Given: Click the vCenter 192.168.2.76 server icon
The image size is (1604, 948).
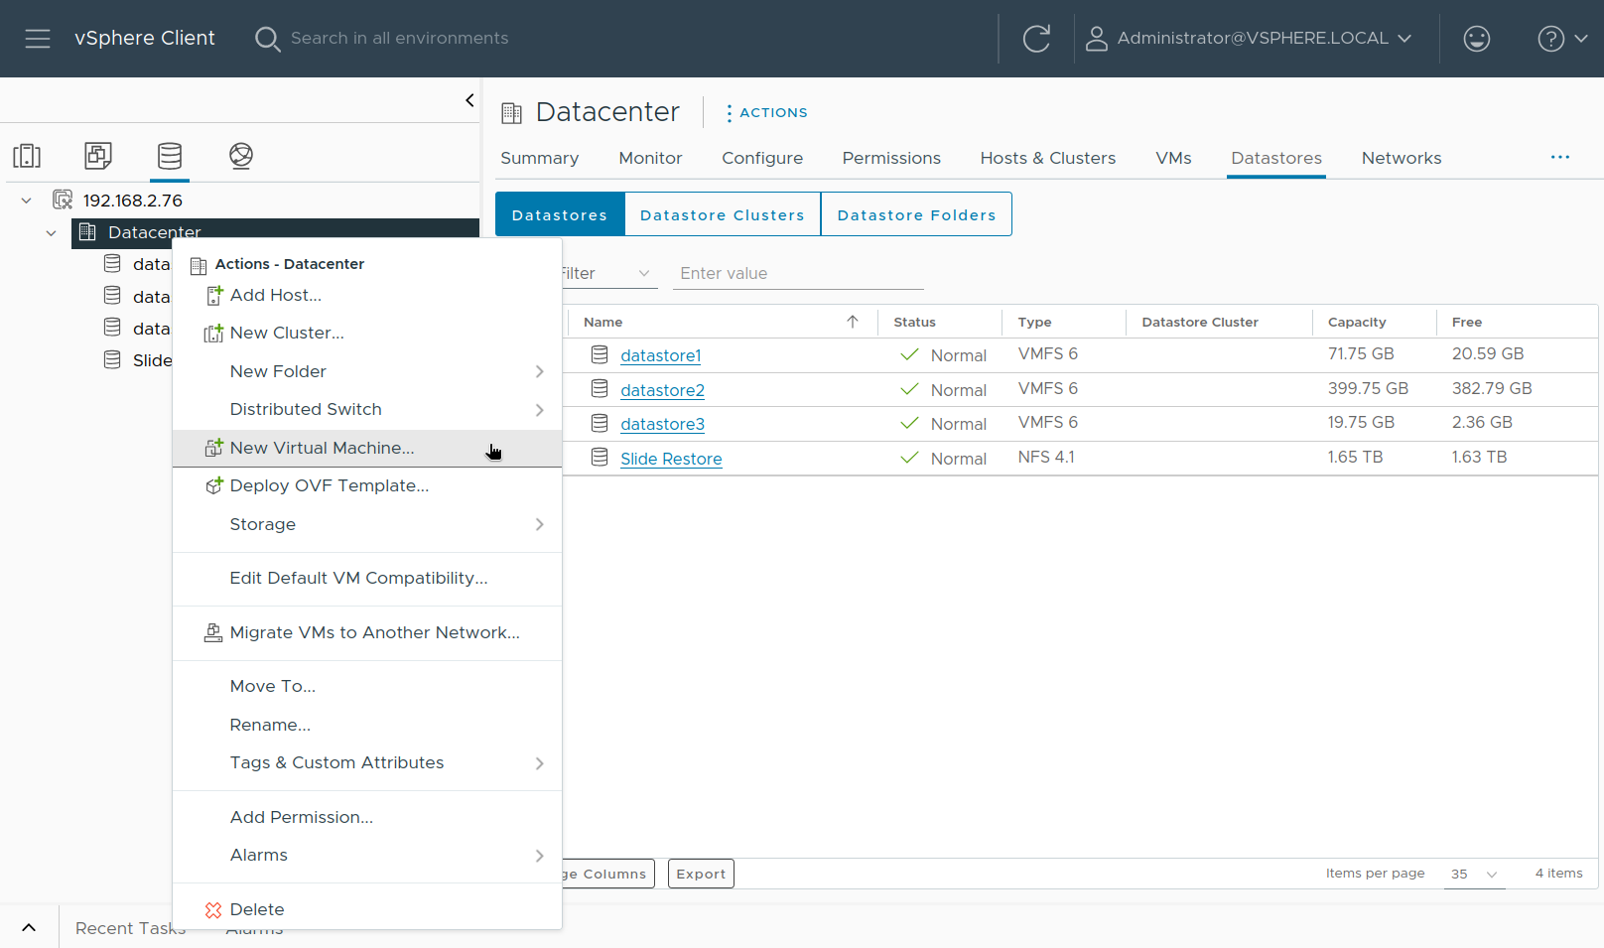Looking at the screenshot, I should click(63, 200).
